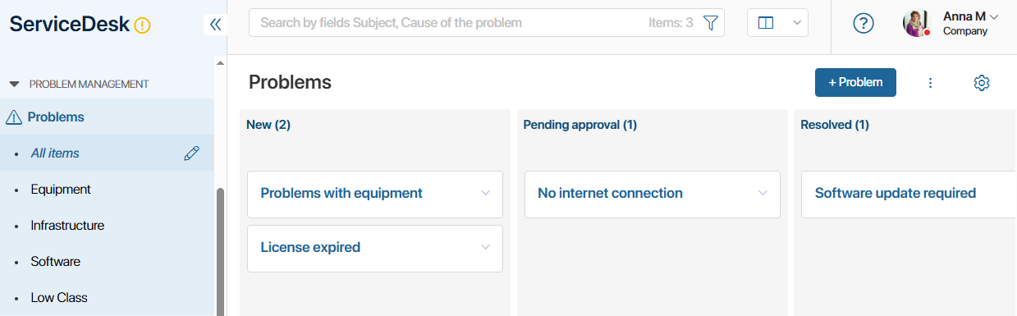Open the Anna M user menu chevron

point(994,16)
